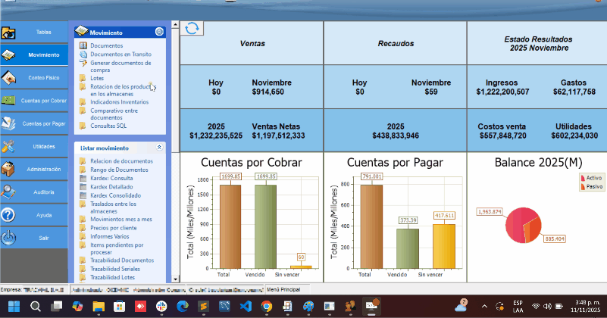The width and height of the screenshot is (607, 318).
Task: Switch to the Menú Principal tab
Action: pos(284,289)
